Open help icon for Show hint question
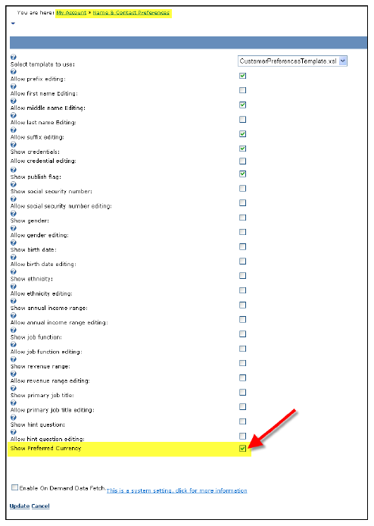The width and height of the screenshot is (374, 526). (14, 418)
